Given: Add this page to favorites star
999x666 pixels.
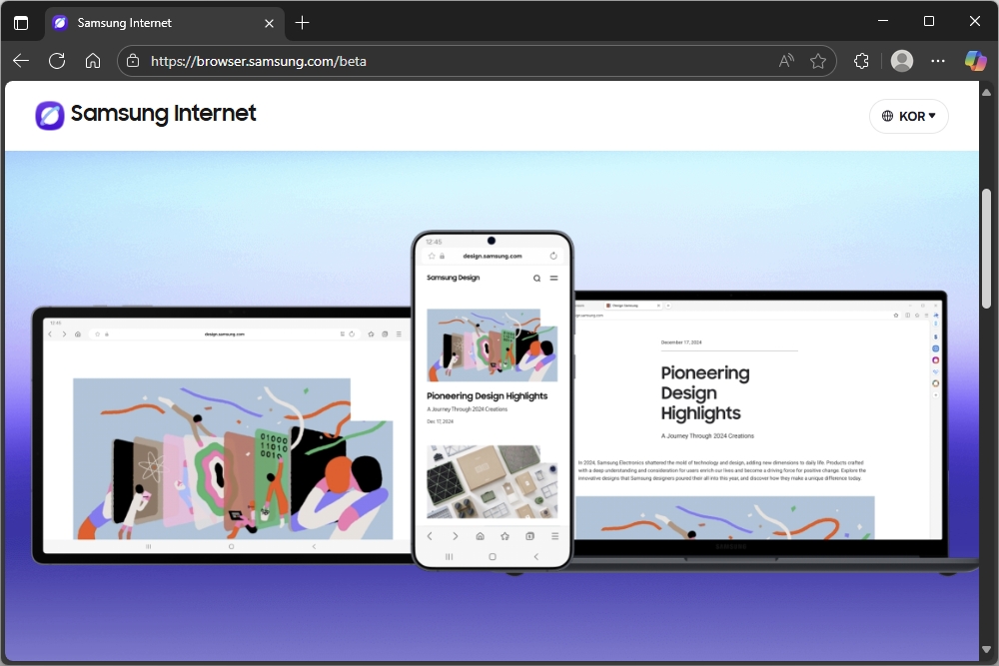Looking at the screenshot, I should (818, 61).
